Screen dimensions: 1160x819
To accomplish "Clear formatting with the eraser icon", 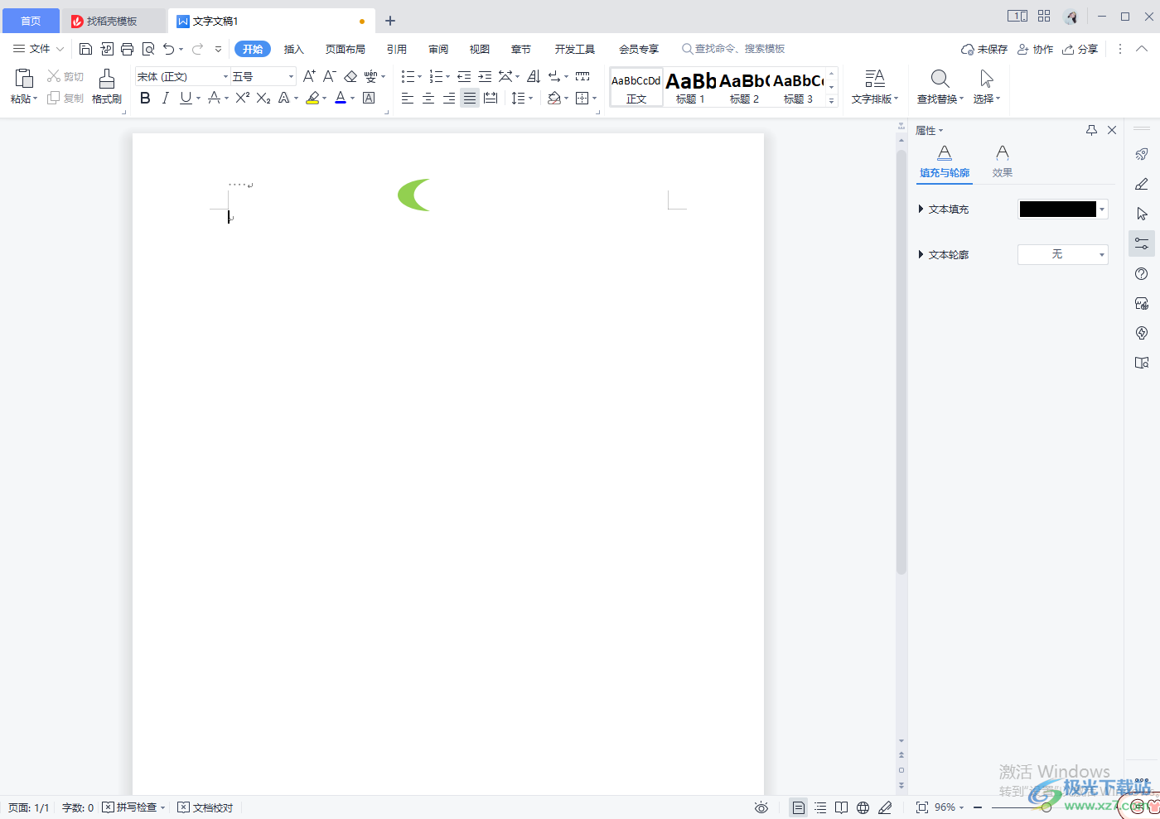I will [350, 76].
